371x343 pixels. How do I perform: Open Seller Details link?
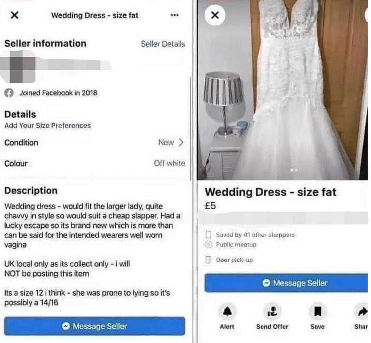163,44
